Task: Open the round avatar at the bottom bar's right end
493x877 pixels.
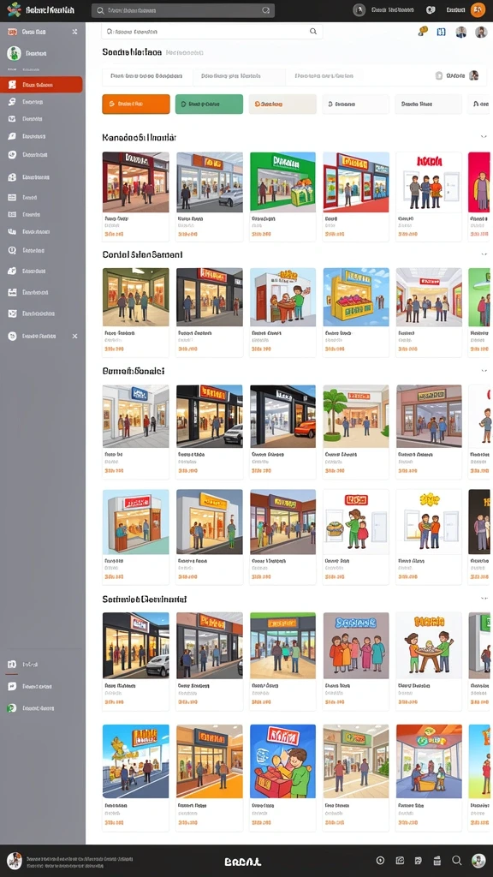Action: tap(478, 861)
